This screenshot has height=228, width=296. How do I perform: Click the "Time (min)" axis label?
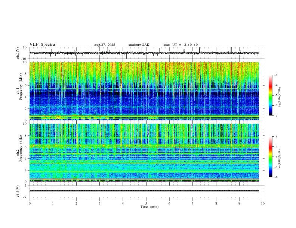149,207
